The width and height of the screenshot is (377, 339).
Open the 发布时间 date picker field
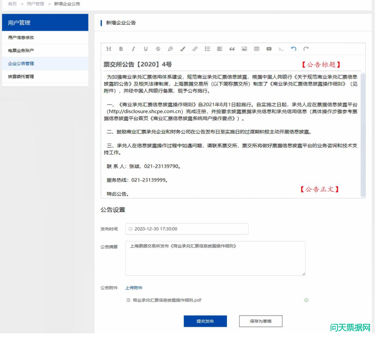tap(187, 229)
